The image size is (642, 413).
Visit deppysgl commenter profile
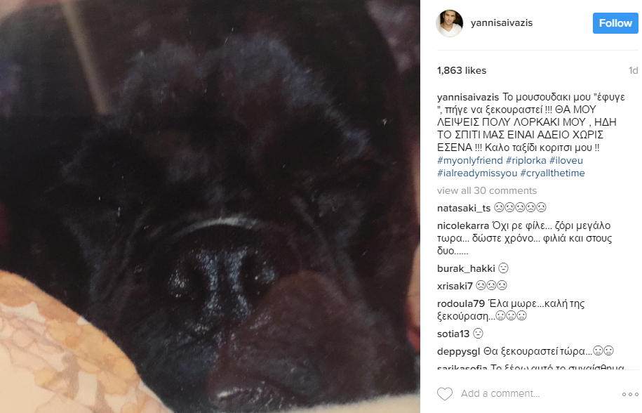tap(459, 351)
